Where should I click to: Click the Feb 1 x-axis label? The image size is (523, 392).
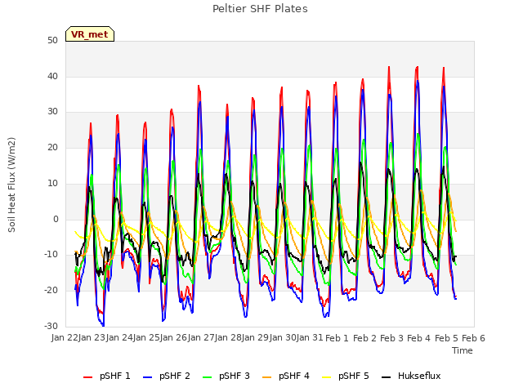pyautogui.click(x=337, y=338)
